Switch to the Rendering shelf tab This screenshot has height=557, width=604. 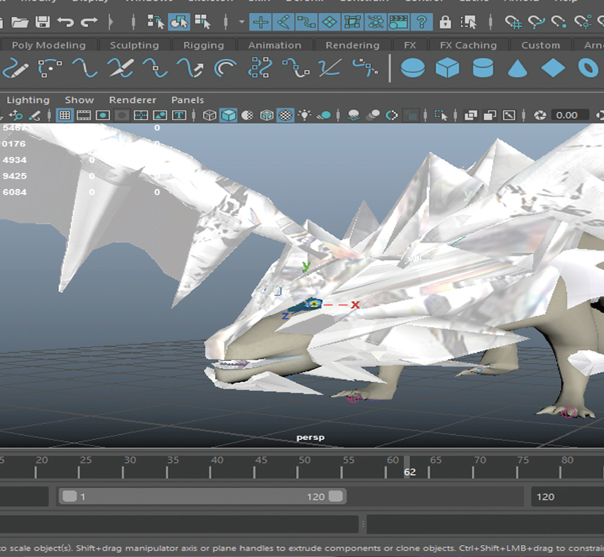pos(352,45)
